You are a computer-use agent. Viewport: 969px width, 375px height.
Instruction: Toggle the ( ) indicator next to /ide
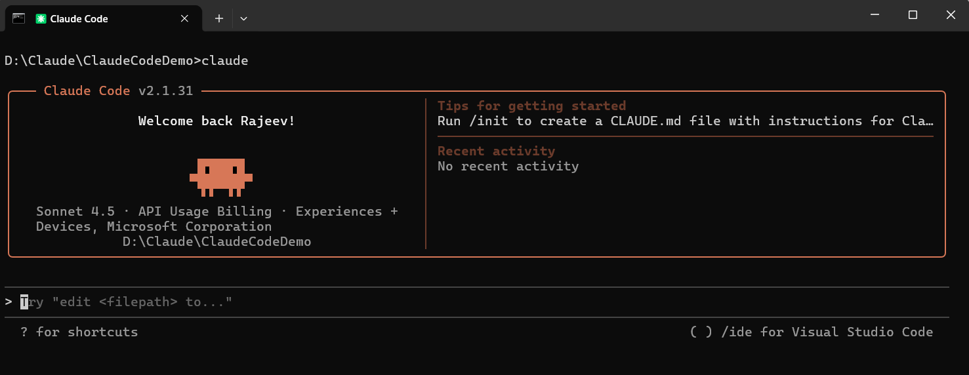coord(701,332)
